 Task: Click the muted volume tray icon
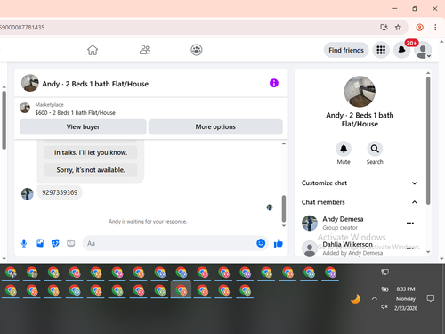pyautogui.click(x=384, y=306)
